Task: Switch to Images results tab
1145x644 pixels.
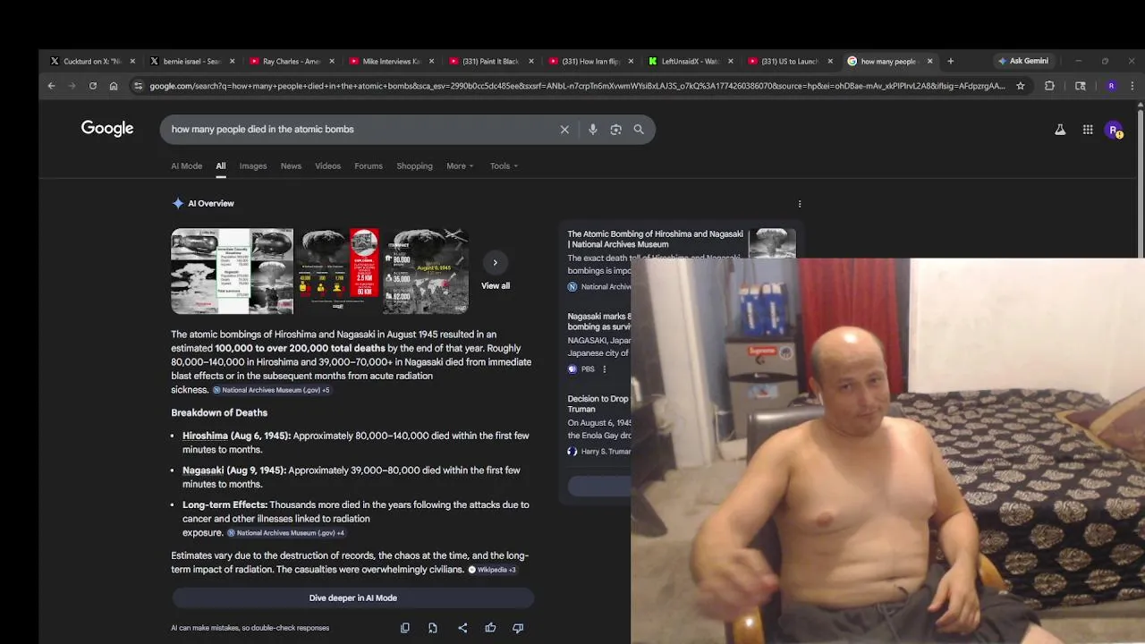Action: (x=253, y=166)
